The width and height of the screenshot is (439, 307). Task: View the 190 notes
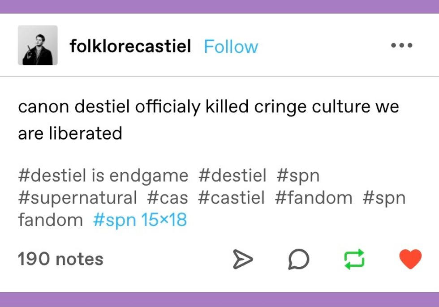tap(60, 260)
